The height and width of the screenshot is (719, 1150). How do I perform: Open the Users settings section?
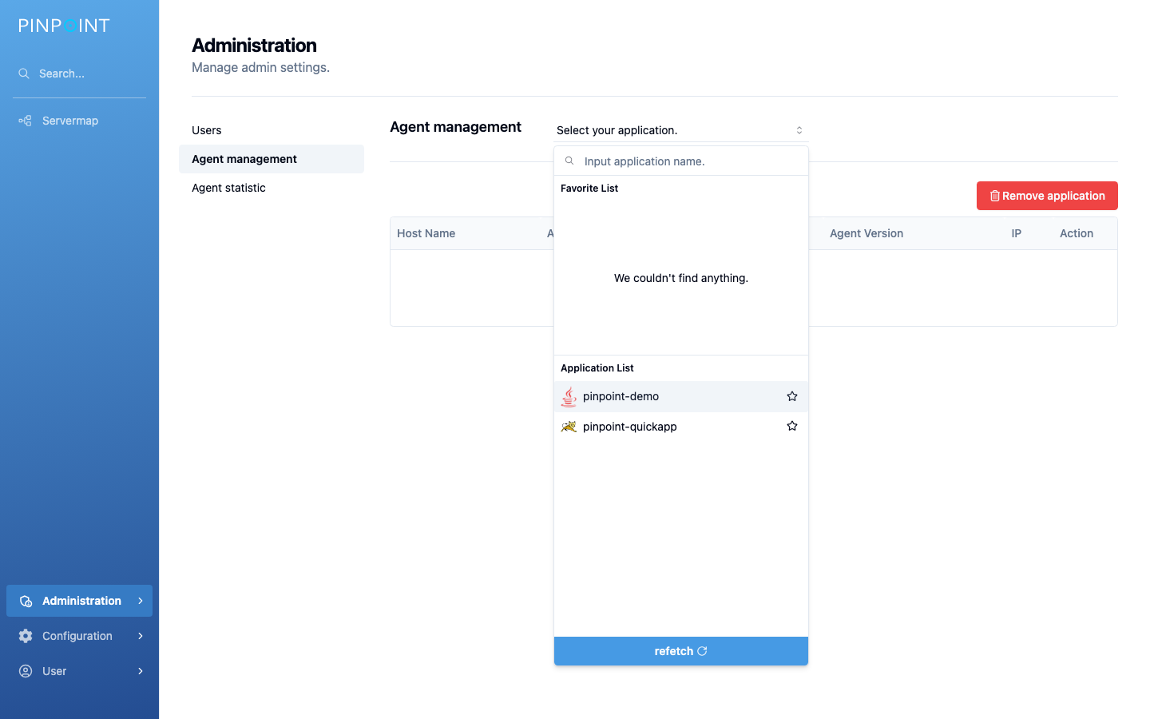[272, 130]
